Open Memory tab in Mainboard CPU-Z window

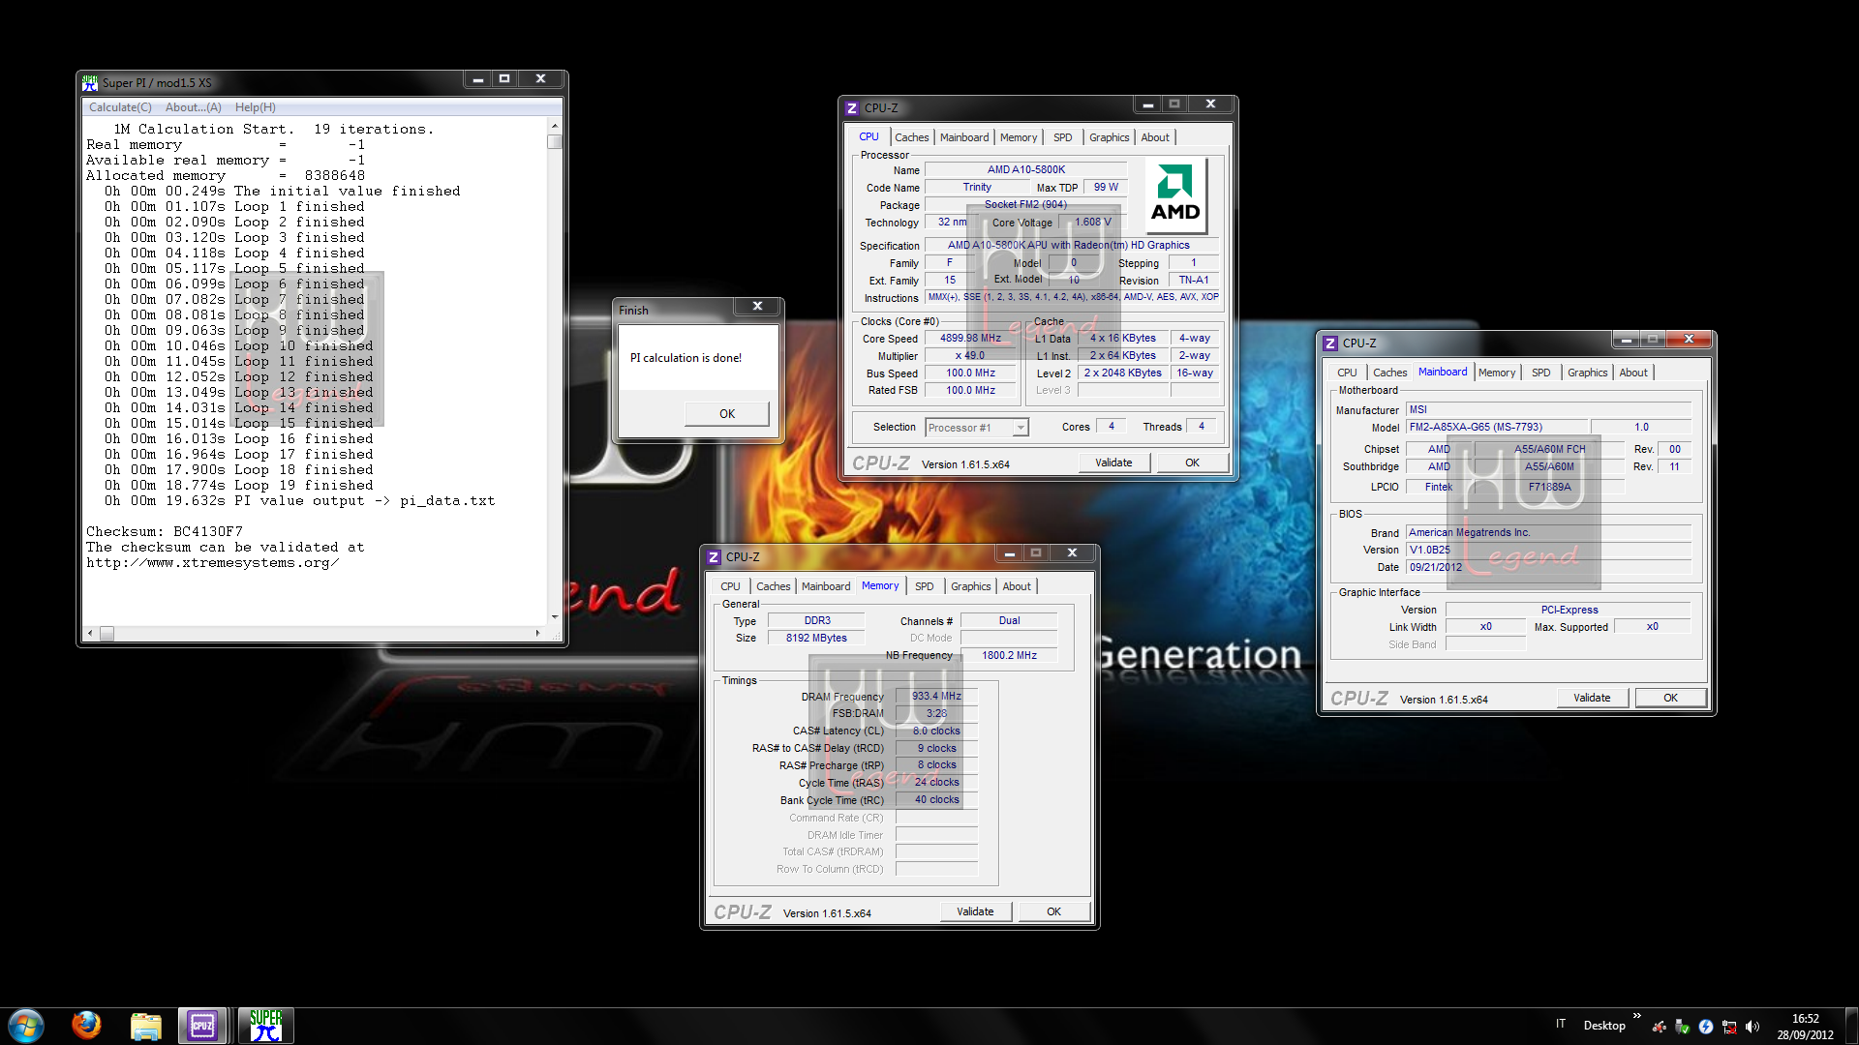[x=1497, y=373]
